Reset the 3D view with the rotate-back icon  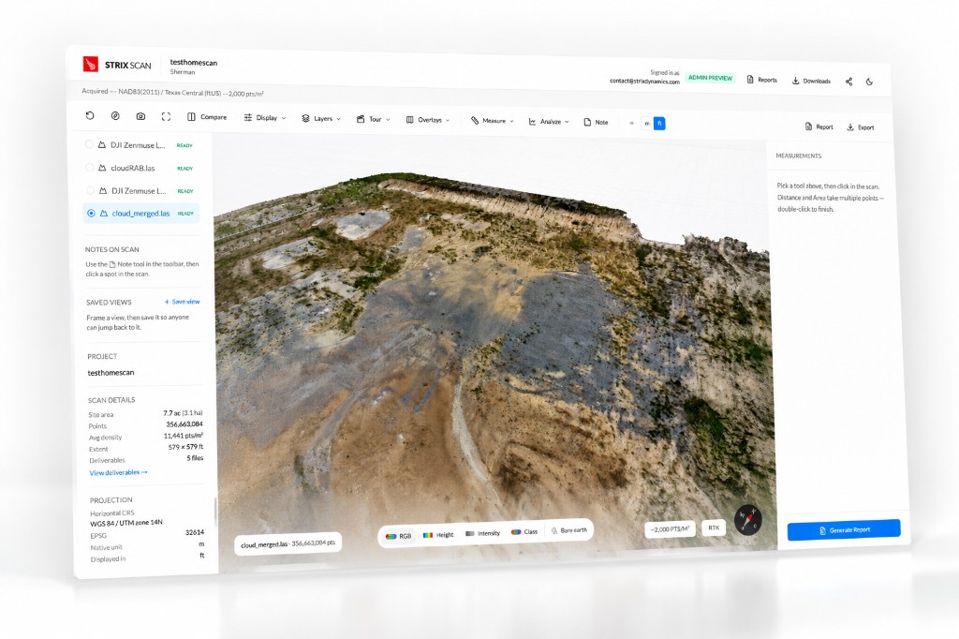90,115
